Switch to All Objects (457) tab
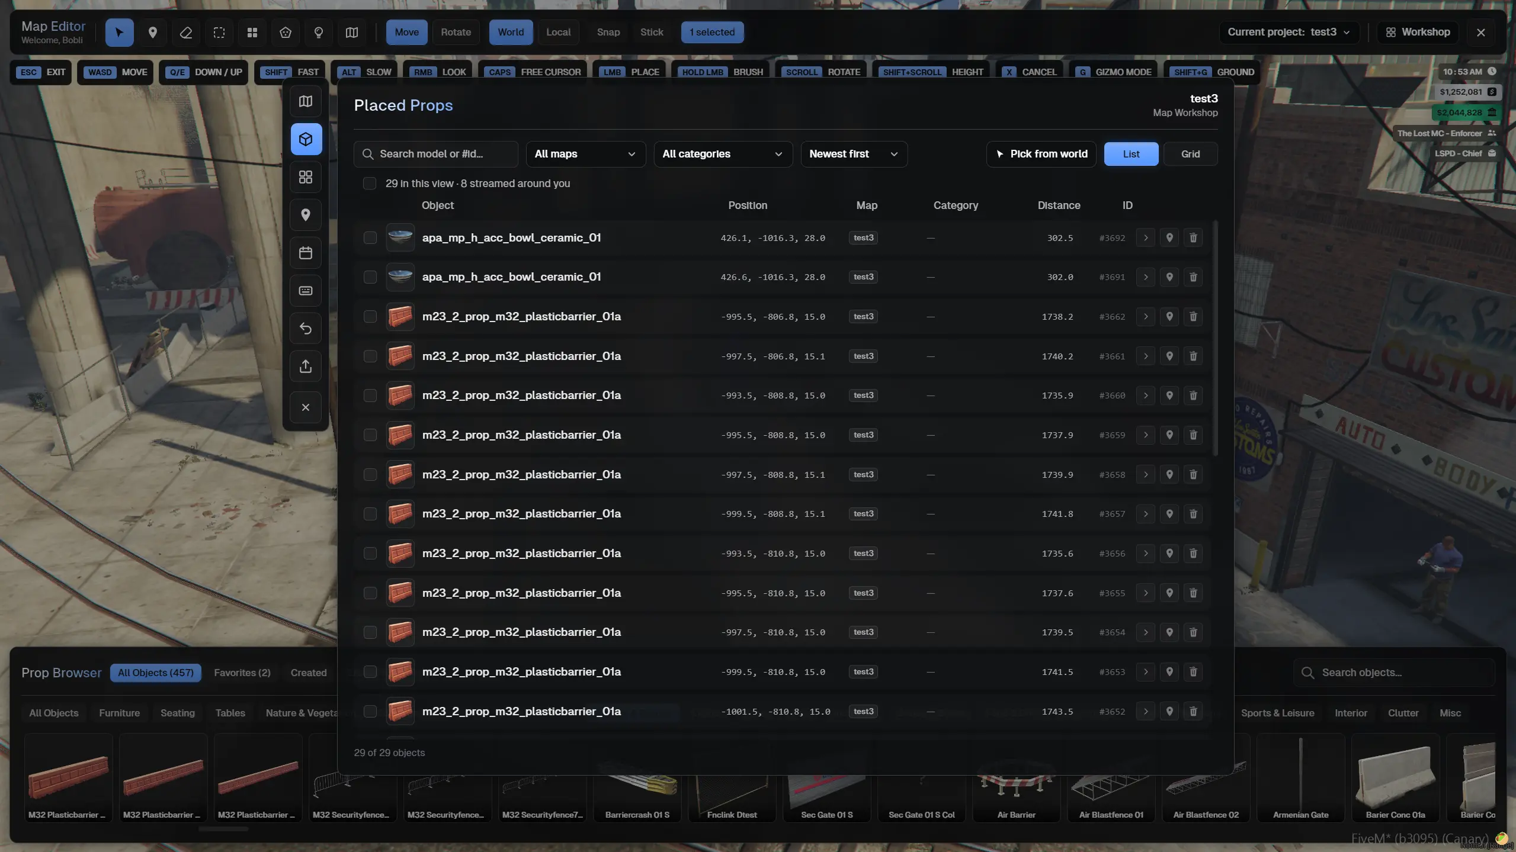 (x=155, y=673)
